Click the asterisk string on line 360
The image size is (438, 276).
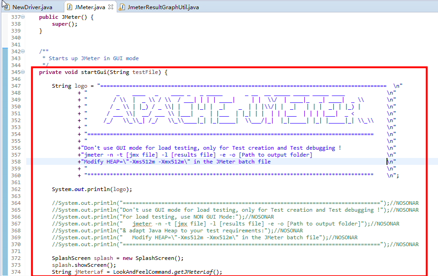[x=229, y=175]
